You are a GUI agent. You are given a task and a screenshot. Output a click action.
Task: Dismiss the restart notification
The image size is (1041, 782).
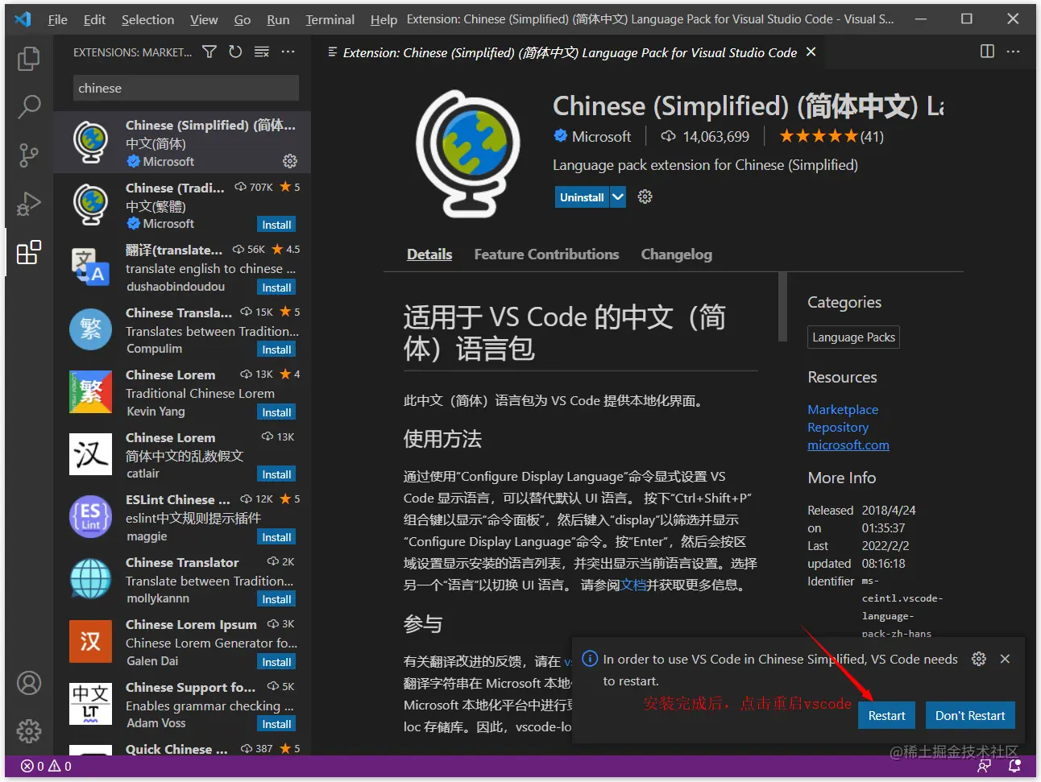[x=1005, y=659]
